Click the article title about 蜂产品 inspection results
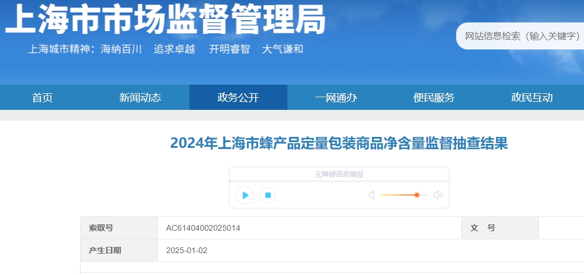Image resolution: width=584 pixels, height=275 pixels. click(x=339, y=143)
